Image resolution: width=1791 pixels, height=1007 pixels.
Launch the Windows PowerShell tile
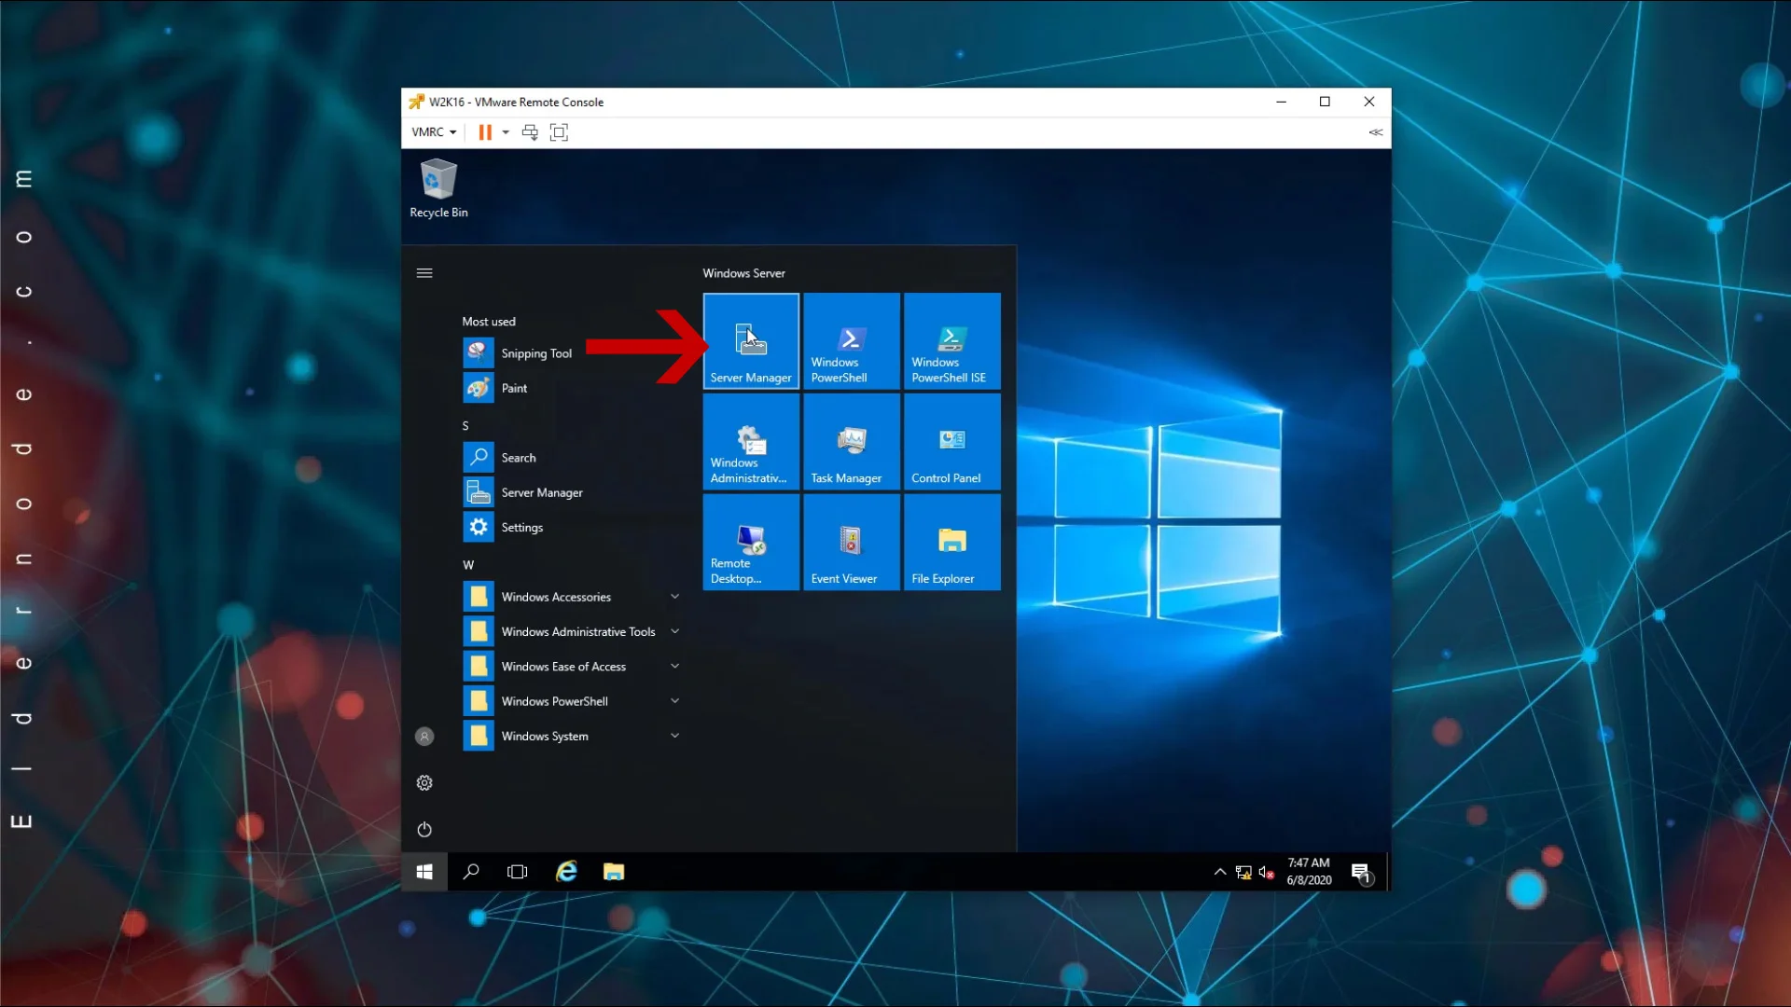coord(851,341)
